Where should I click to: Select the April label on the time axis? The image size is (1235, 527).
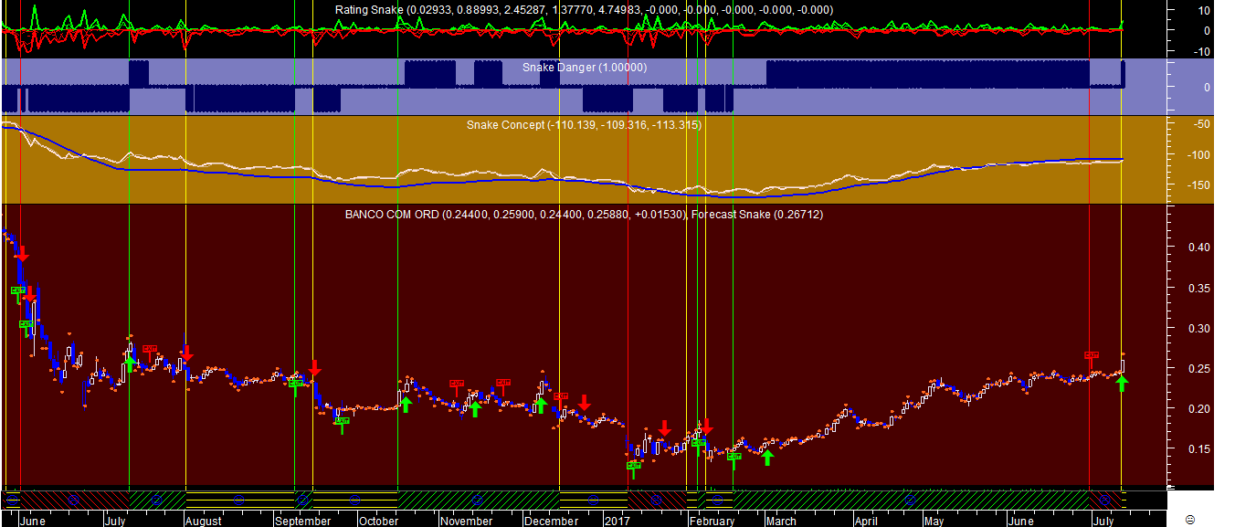click(x=866, y=522)
